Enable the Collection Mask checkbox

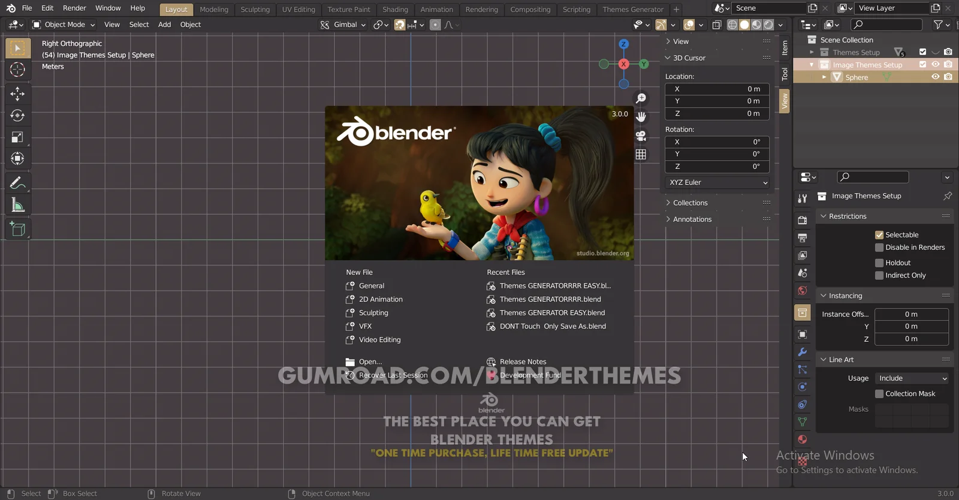(879, 394)
